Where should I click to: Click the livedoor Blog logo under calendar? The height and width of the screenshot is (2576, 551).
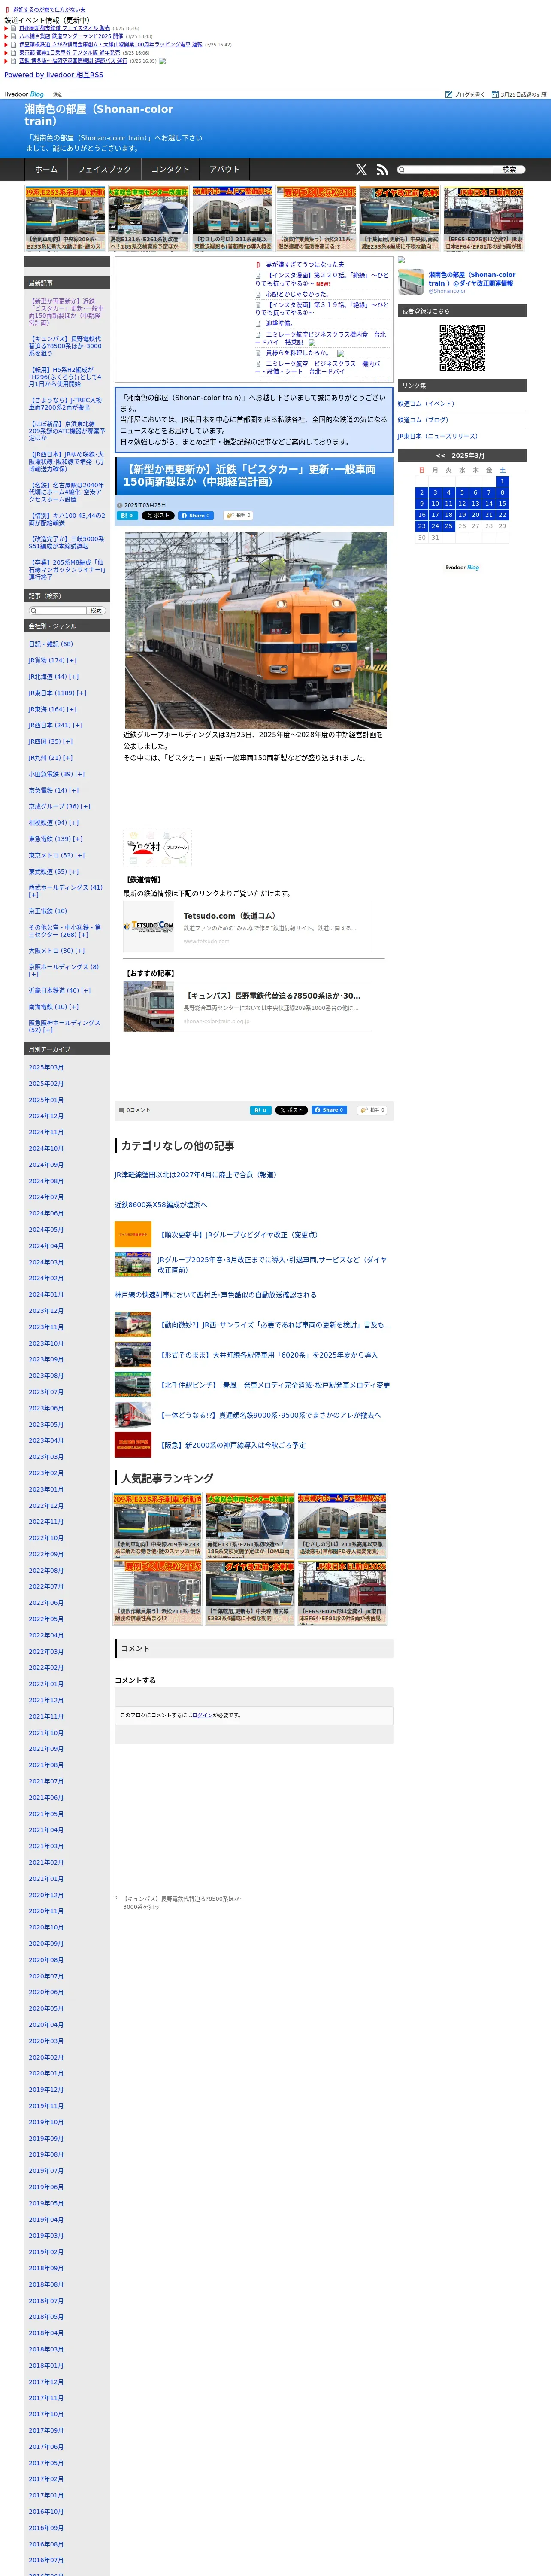462,567
